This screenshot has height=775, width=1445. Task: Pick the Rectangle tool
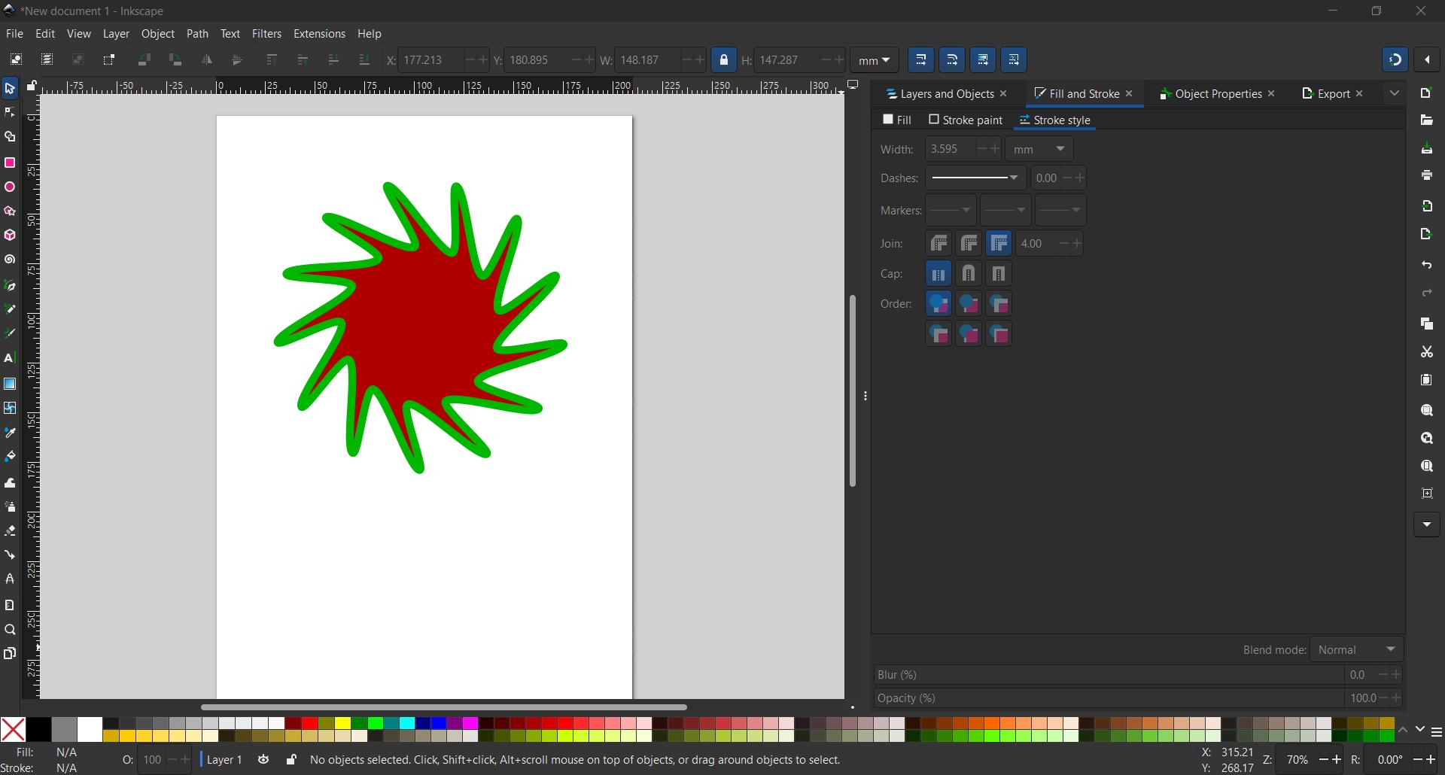click(x=10, y=163)
